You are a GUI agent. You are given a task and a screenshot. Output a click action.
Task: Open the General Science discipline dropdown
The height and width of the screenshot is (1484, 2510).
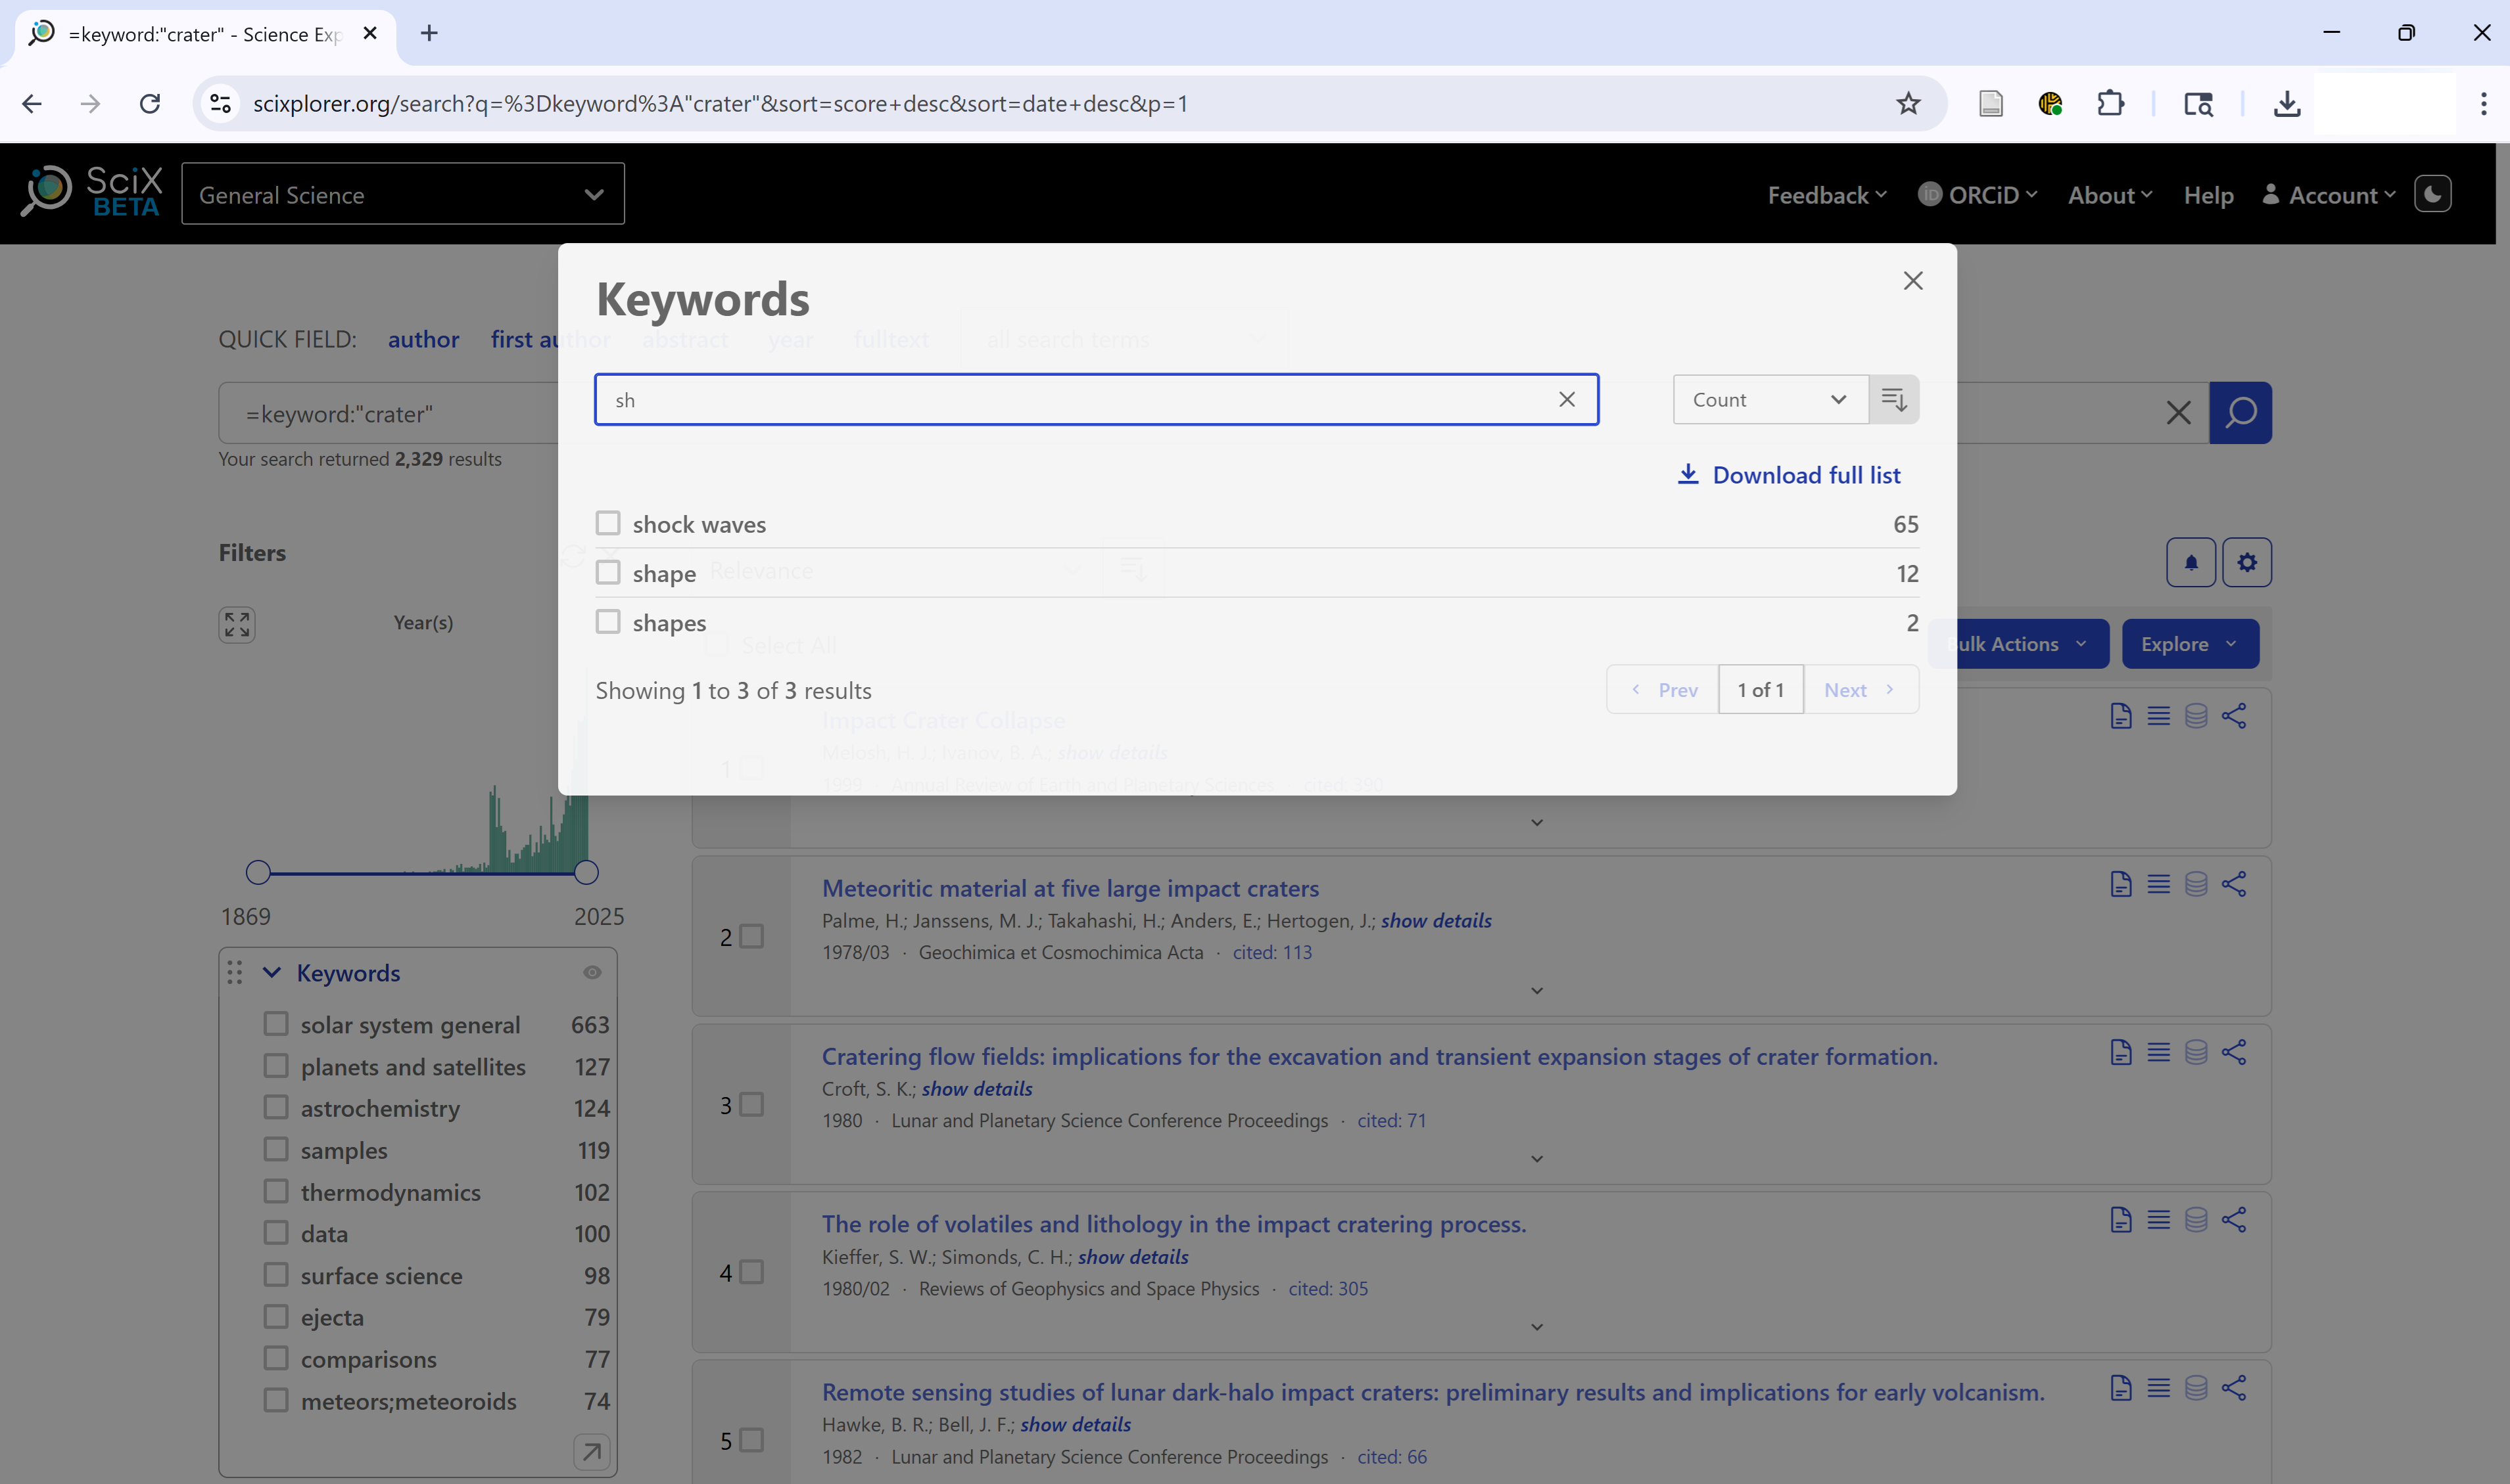coord(402,194)
